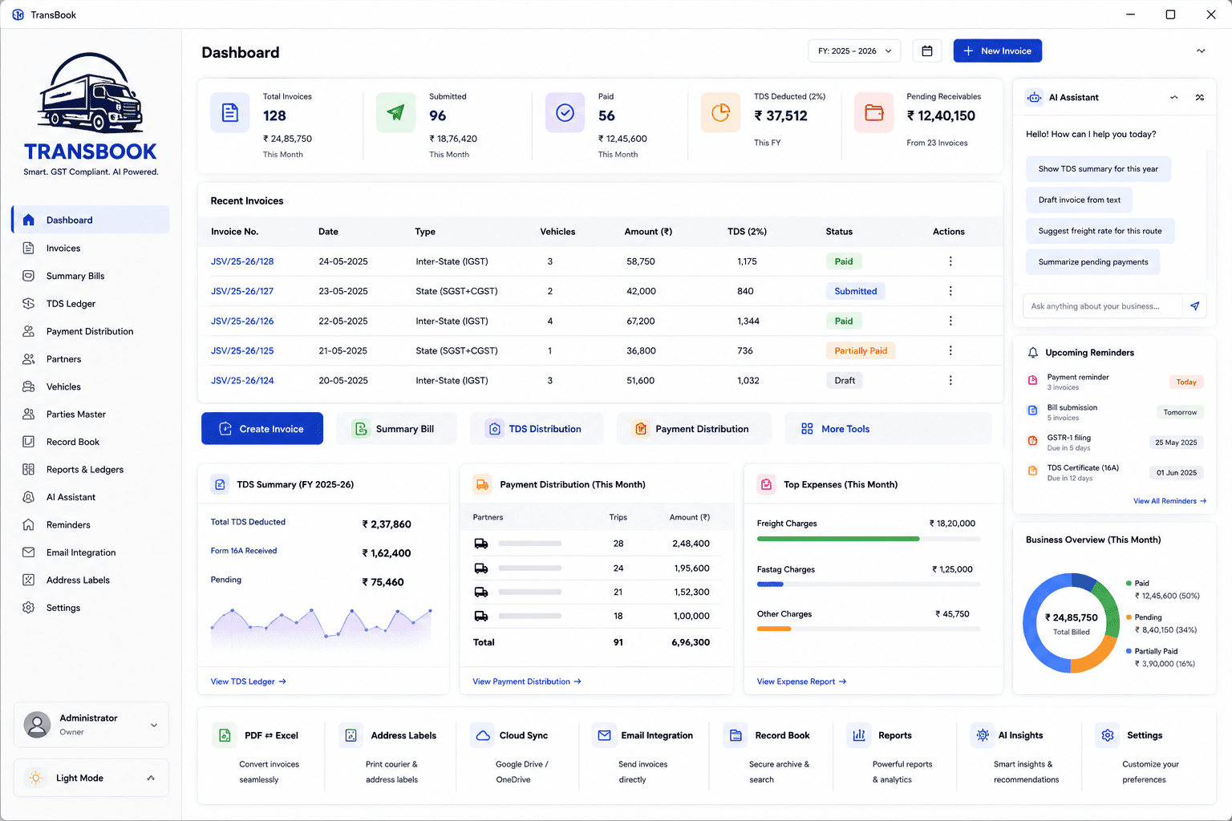This screenshot has height=821, width=1232.
Task: Click the Cloud Sync icon
Action: (x=483, y=735)
